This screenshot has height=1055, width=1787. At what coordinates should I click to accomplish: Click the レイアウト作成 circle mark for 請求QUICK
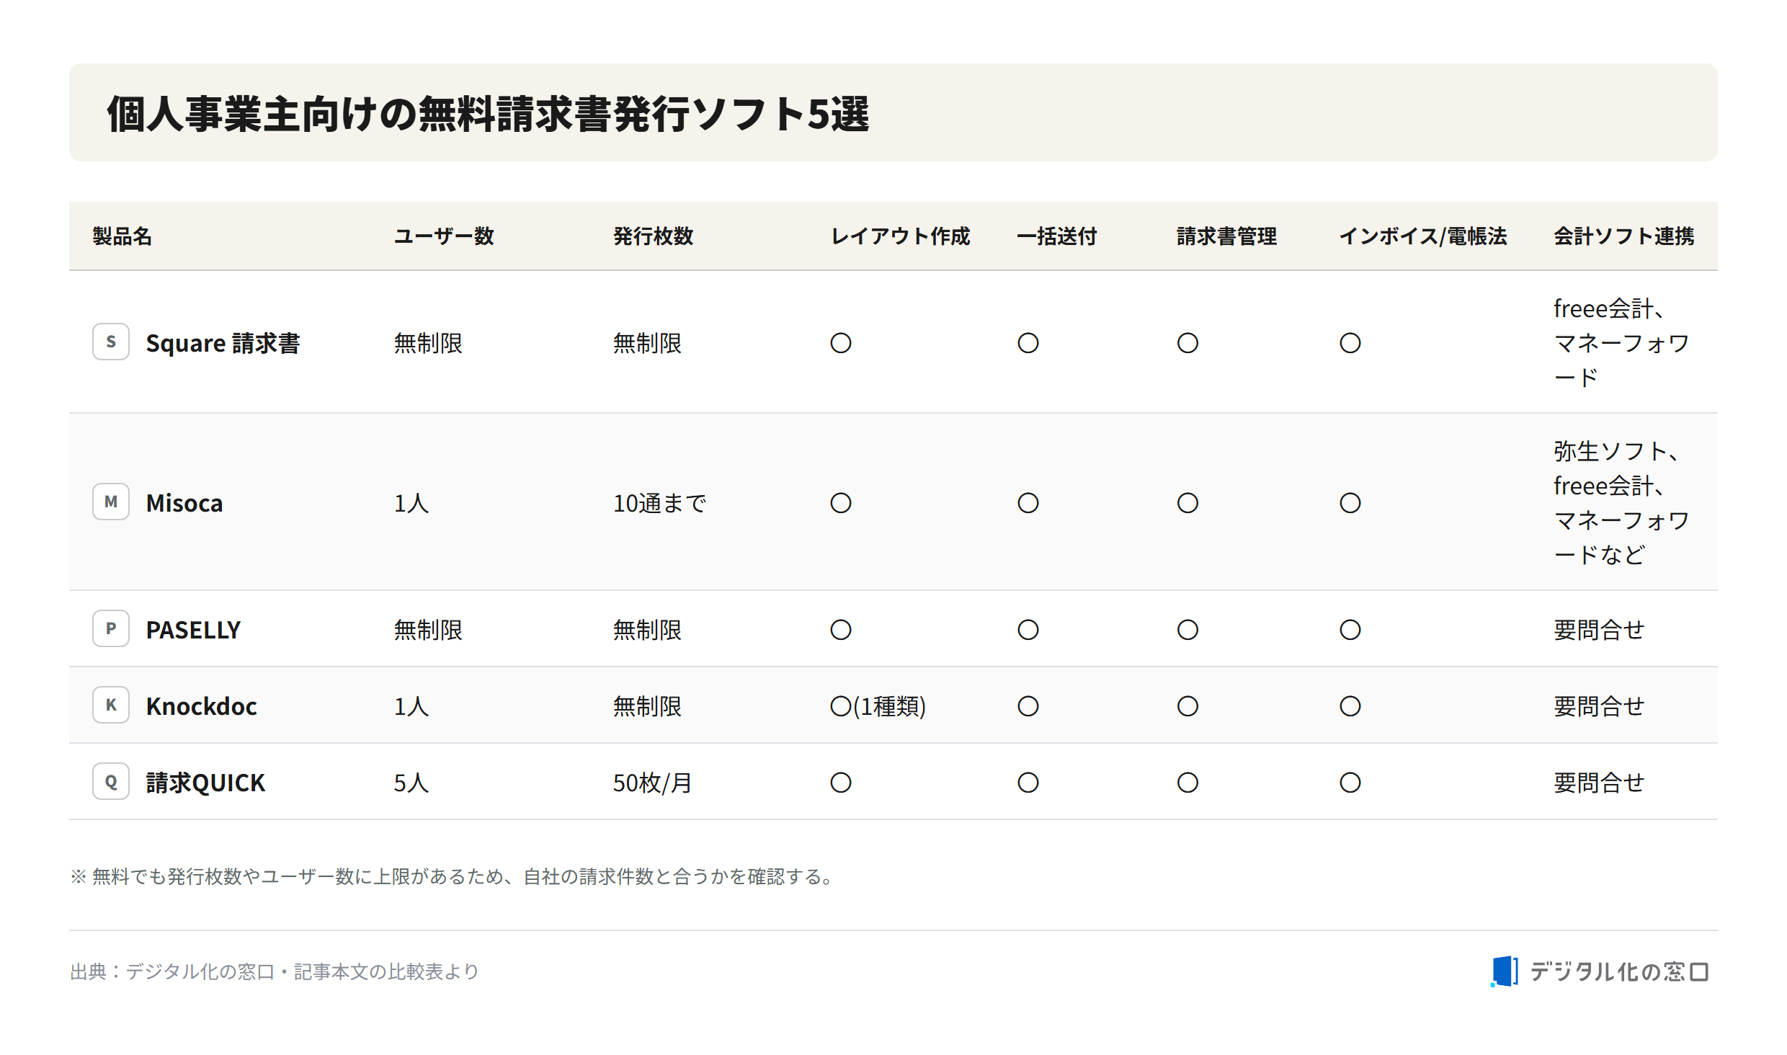tap(841, 783)
